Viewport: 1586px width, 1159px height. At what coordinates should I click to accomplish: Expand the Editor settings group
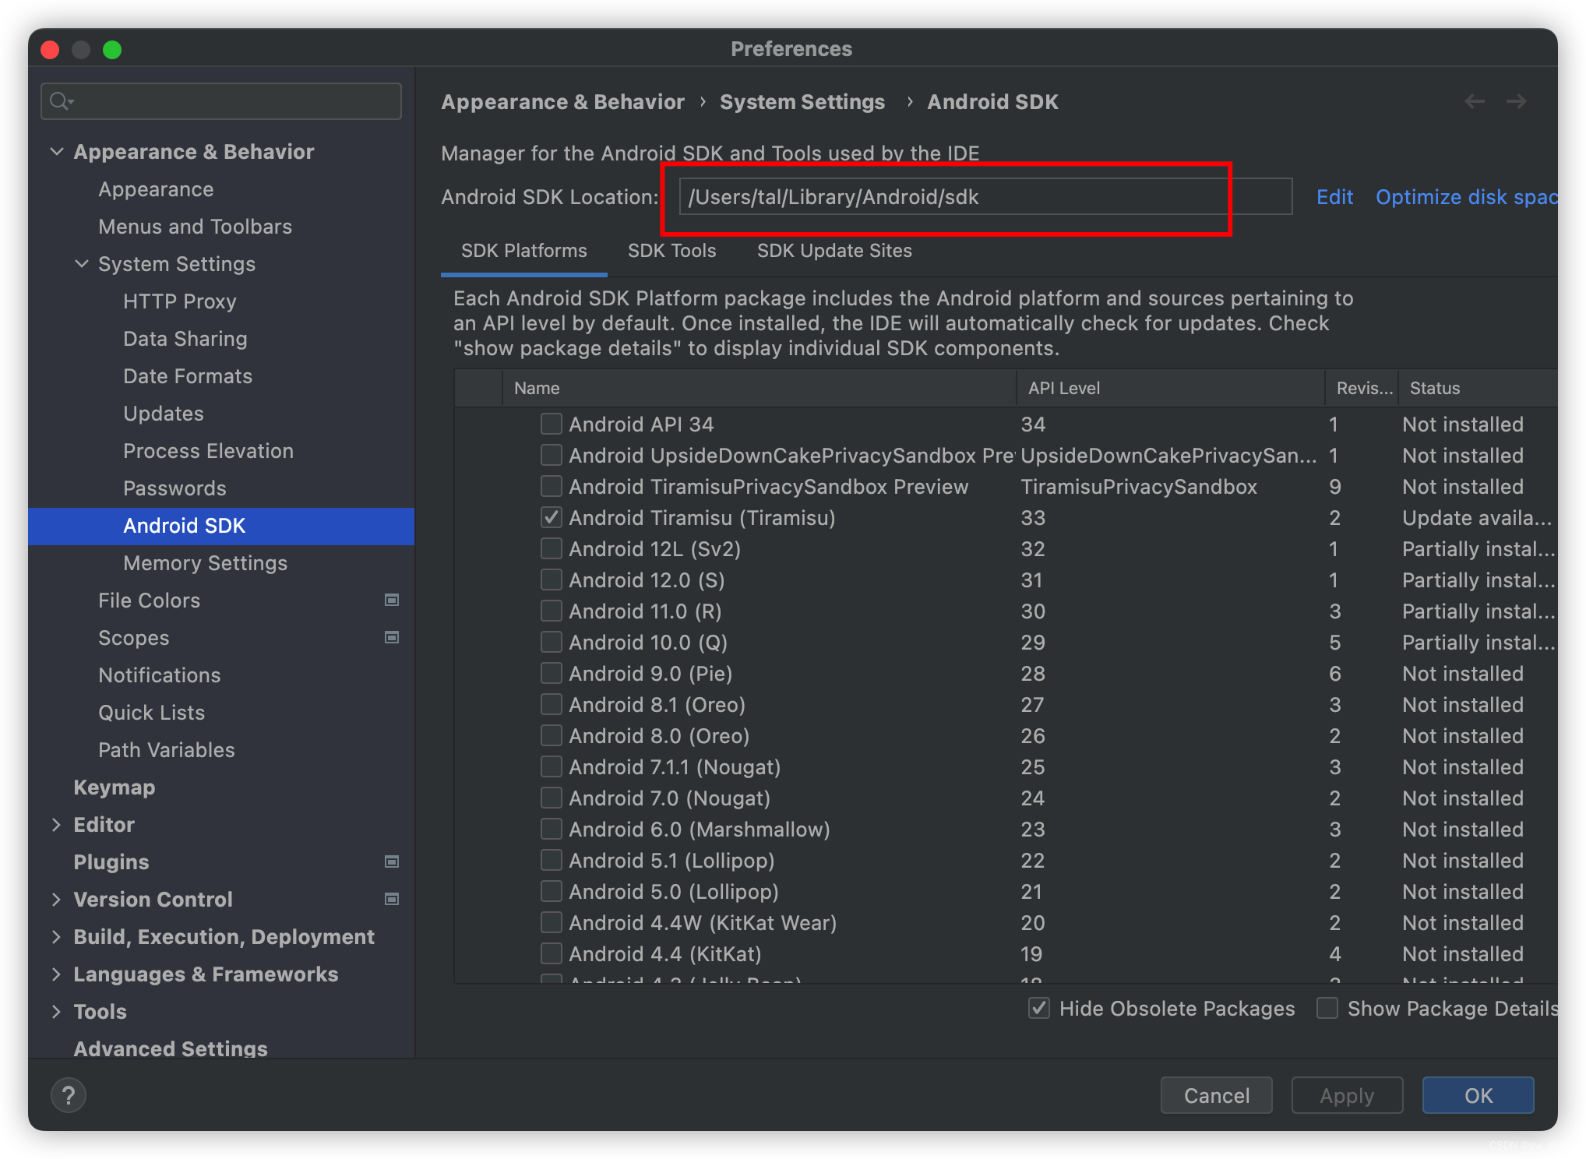pyautogui.click(x=56, y=825)
